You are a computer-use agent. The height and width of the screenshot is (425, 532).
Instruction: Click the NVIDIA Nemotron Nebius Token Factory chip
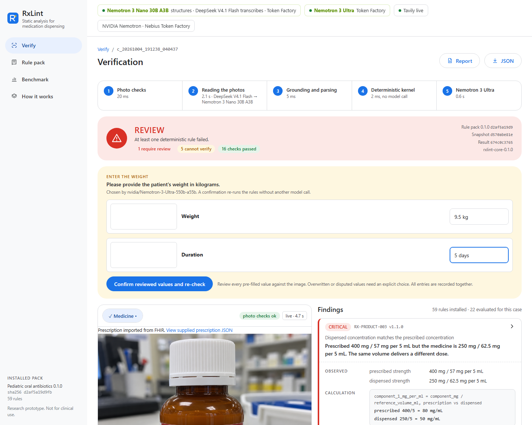tap(146, 26)
